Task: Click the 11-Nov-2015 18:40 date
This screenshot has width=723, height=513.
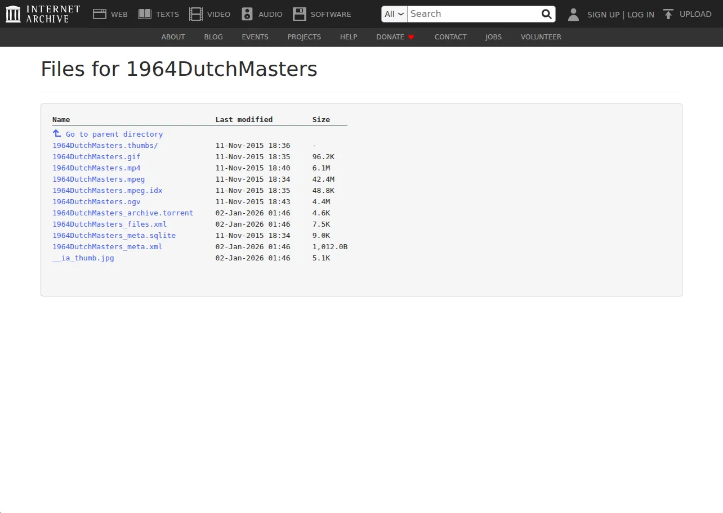Action: 253,168
